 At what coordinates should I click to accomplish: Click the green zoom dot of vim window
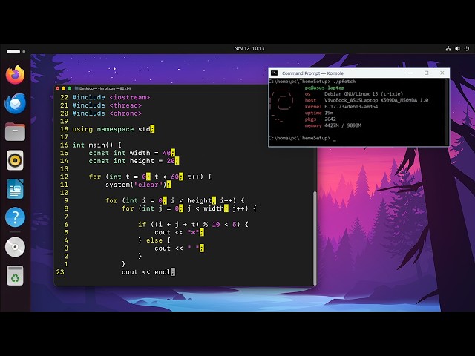click(69, 88)
